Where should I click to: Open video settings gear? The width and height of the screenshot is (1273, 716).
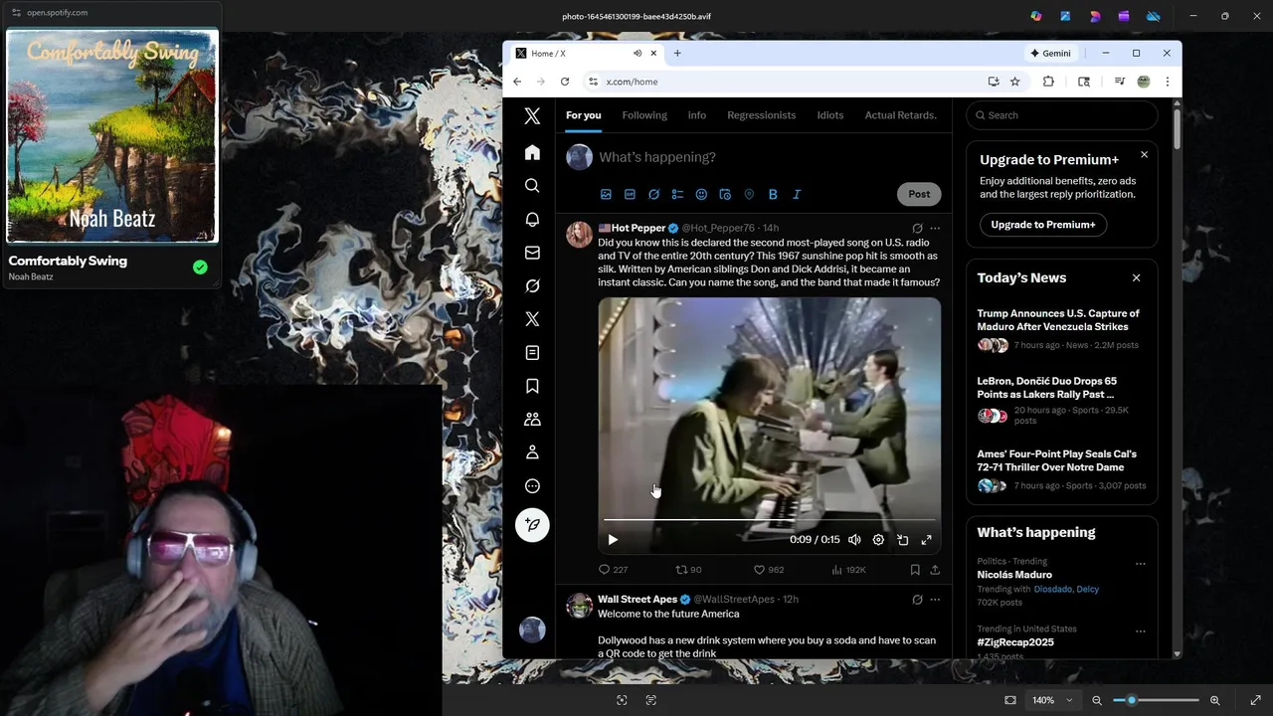(878, 540)
